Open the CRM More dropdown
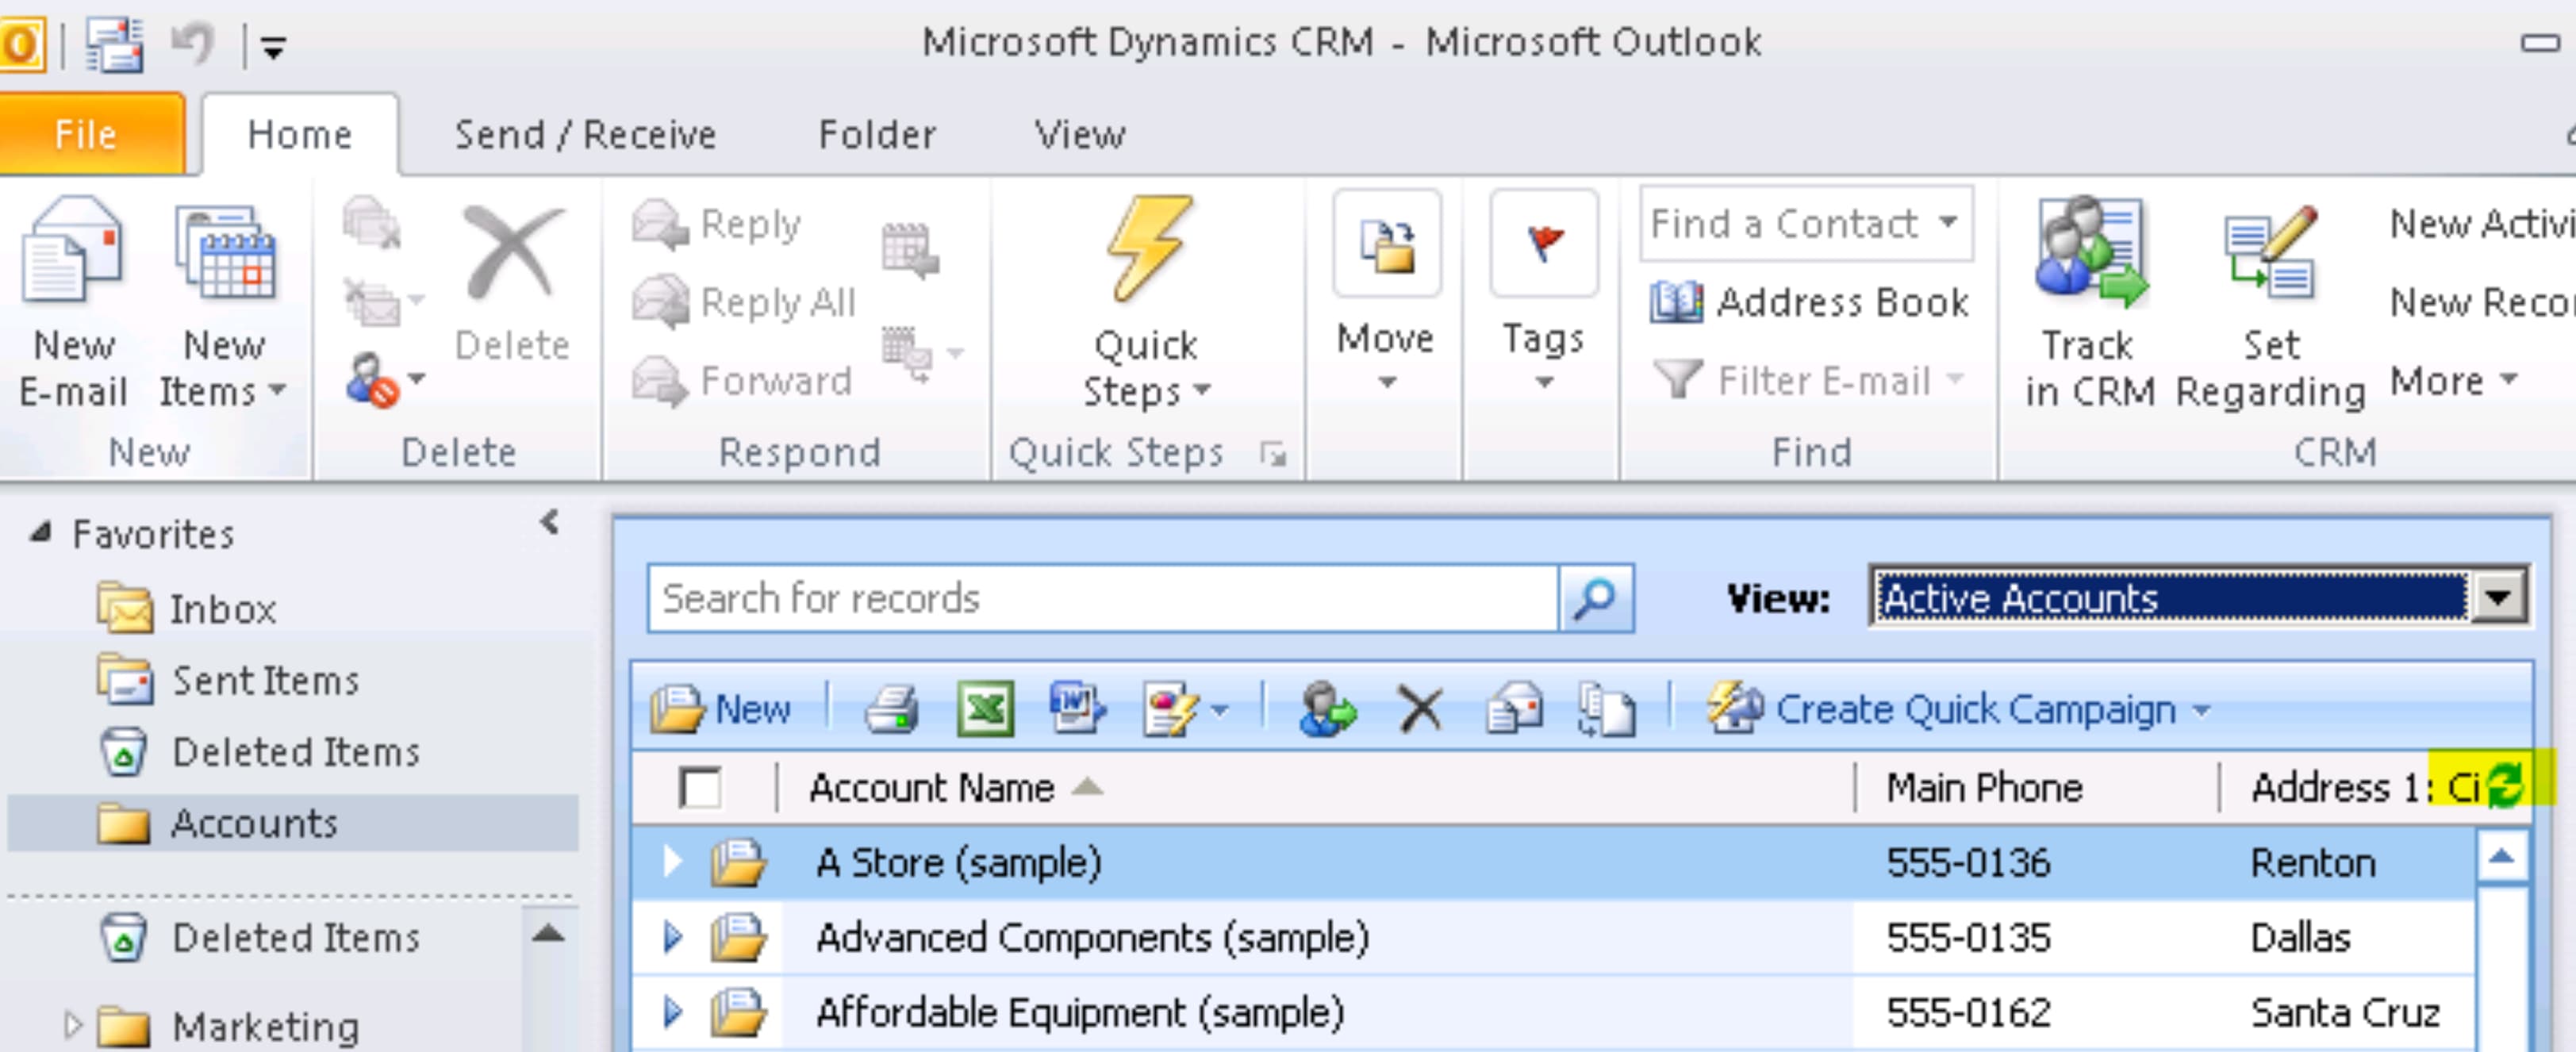Viewport: 2576px width, 1052px height. 2453,381
